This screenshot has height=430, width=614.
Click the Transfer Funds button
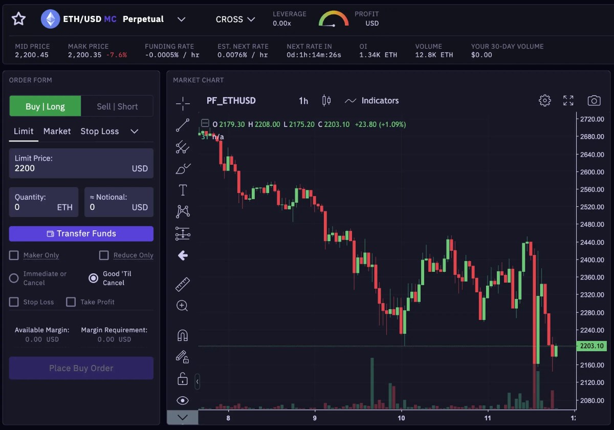pos(81,233)
